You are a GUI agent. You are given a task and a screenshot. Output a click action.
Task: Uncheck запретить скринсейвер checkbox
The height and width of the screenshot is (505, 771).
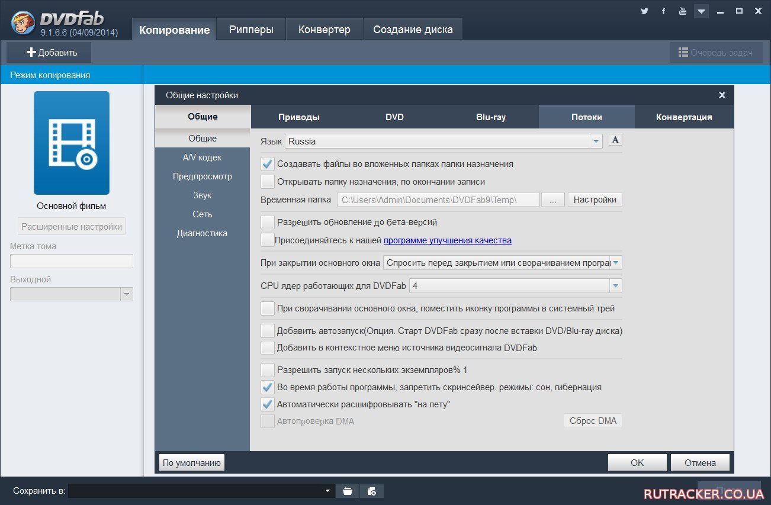268,387
